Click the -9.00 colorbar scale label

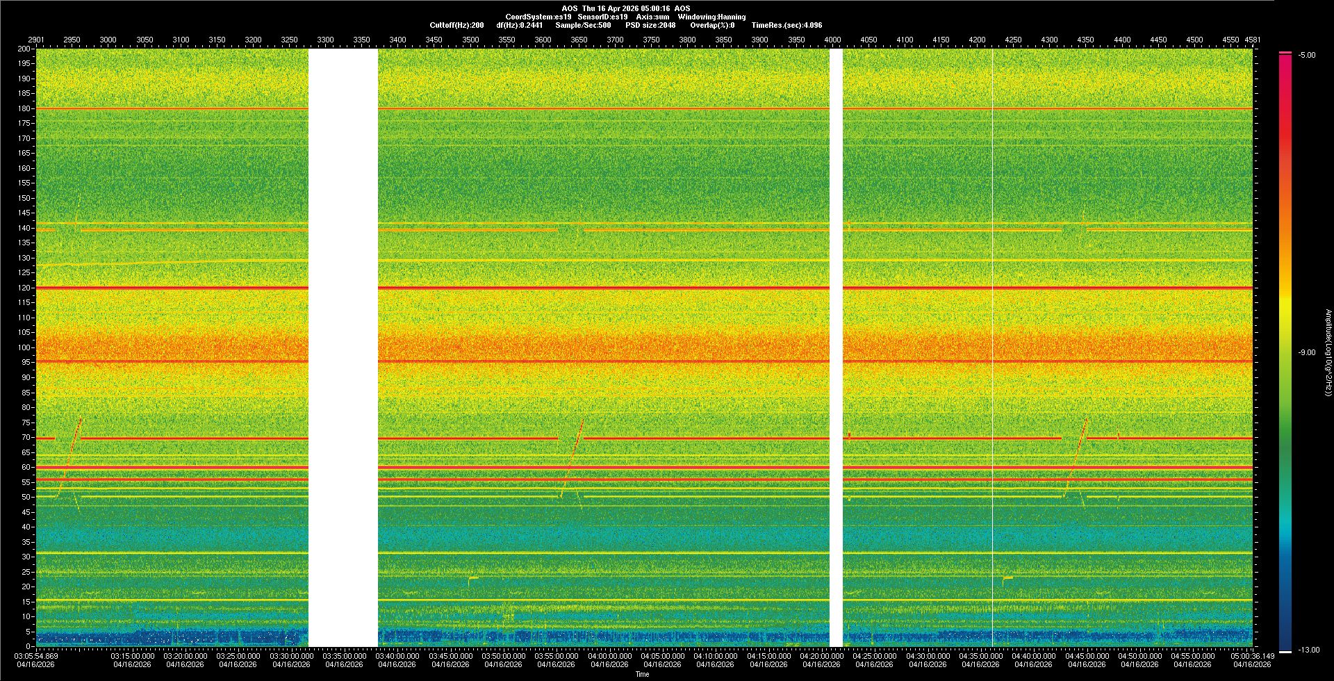point(1306,353)
